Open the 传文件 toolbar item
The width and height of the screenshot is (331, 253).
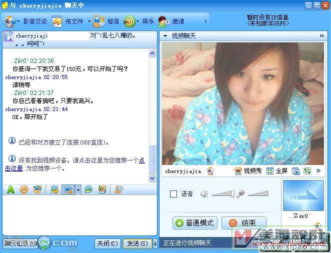(x=74, y=21)
